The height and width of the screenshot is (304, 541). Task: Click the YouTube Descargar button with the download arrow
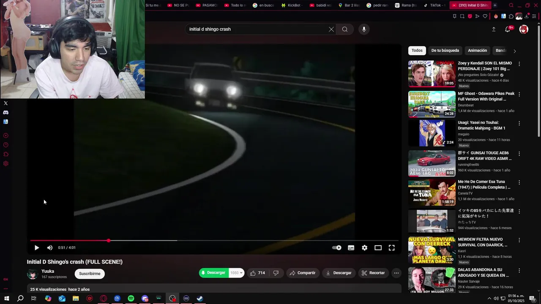click(339, 273)
